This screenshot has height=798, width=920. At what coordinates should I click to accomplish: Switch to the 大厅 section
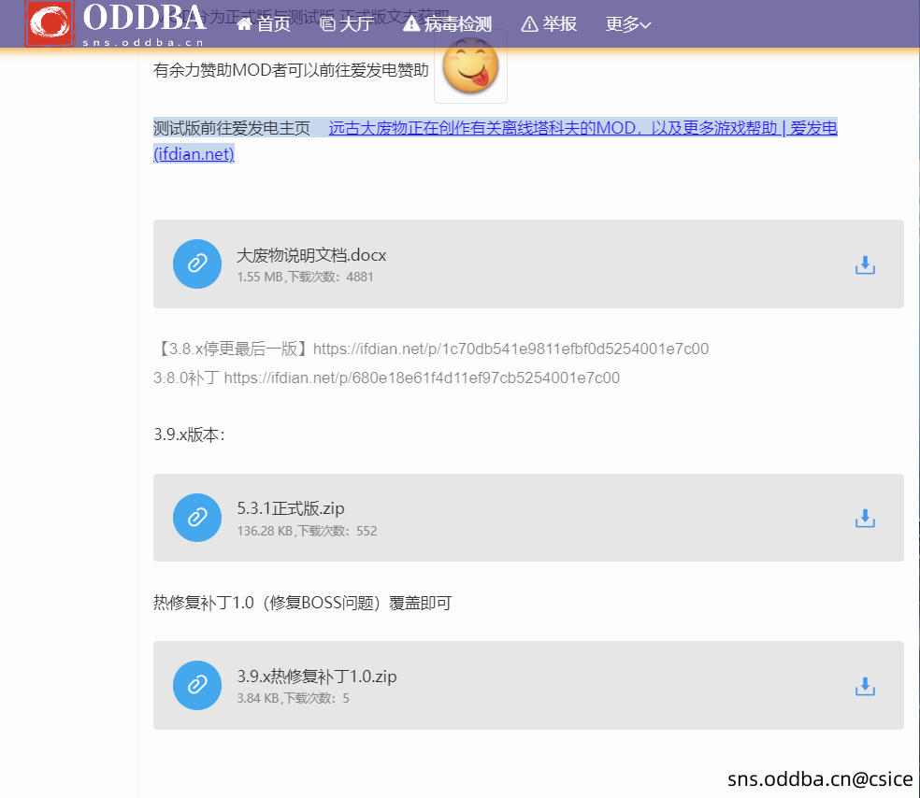pyautogui.click(x=355, y=24)
